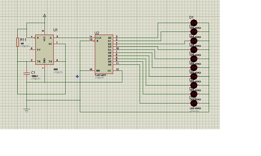Select the U1 555 timer chip body
Screen dimensions: 261x156
(x=45, y=50)
